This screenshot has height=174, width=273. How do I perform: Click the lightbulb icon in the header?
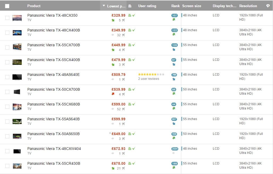click(x=268, y=6)
